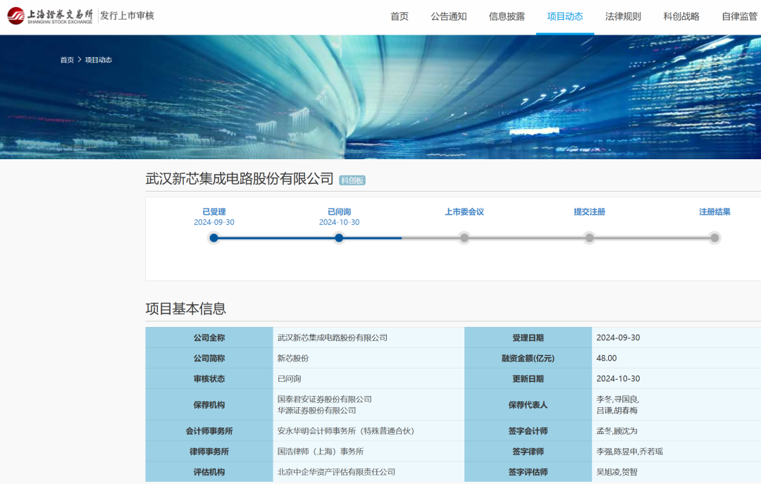
Task: Go to 信息披露 in top navigation
Action: click(507, 17)
